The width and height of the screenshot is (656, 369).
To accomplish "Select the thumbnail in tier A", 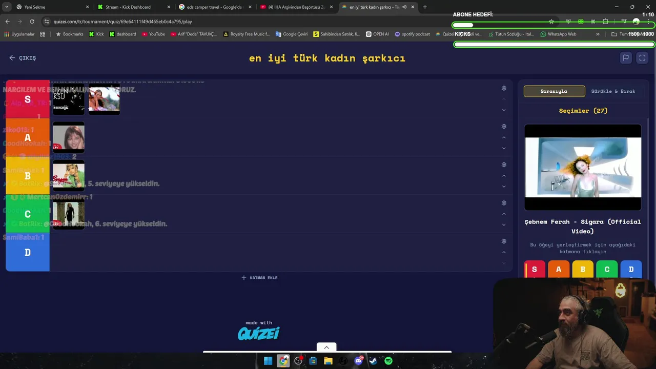I will coord(69,137).
